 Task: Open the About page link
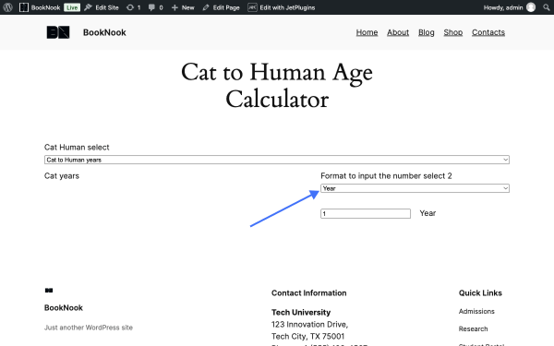click(398, 32)
